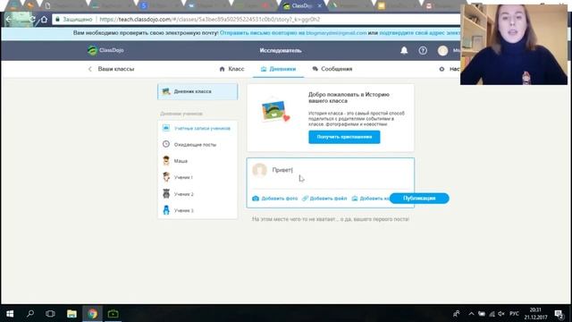This screenshot has width=572, height=322.
Task: Switch to the Сообщения tab
Action: (332, 69)
